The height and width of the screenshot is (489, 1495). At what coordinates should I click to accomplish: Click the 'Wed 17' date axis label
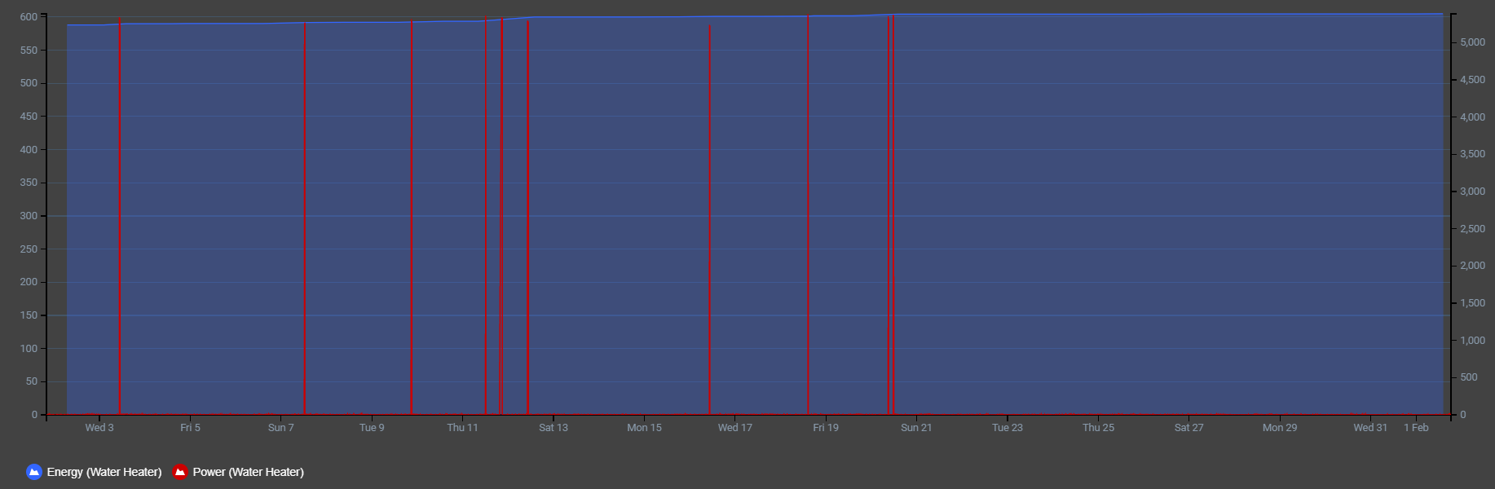[735, 428]
